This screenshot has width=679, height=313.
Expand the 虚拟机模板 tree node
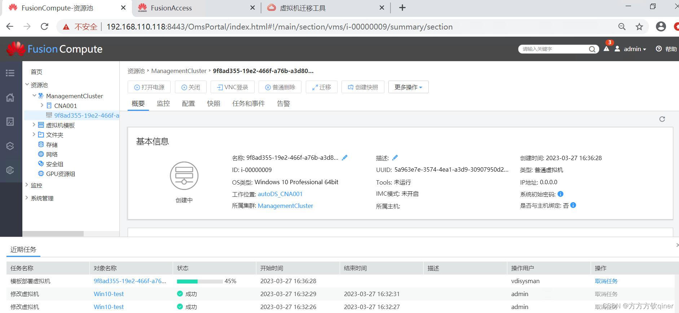coord(34,124)
